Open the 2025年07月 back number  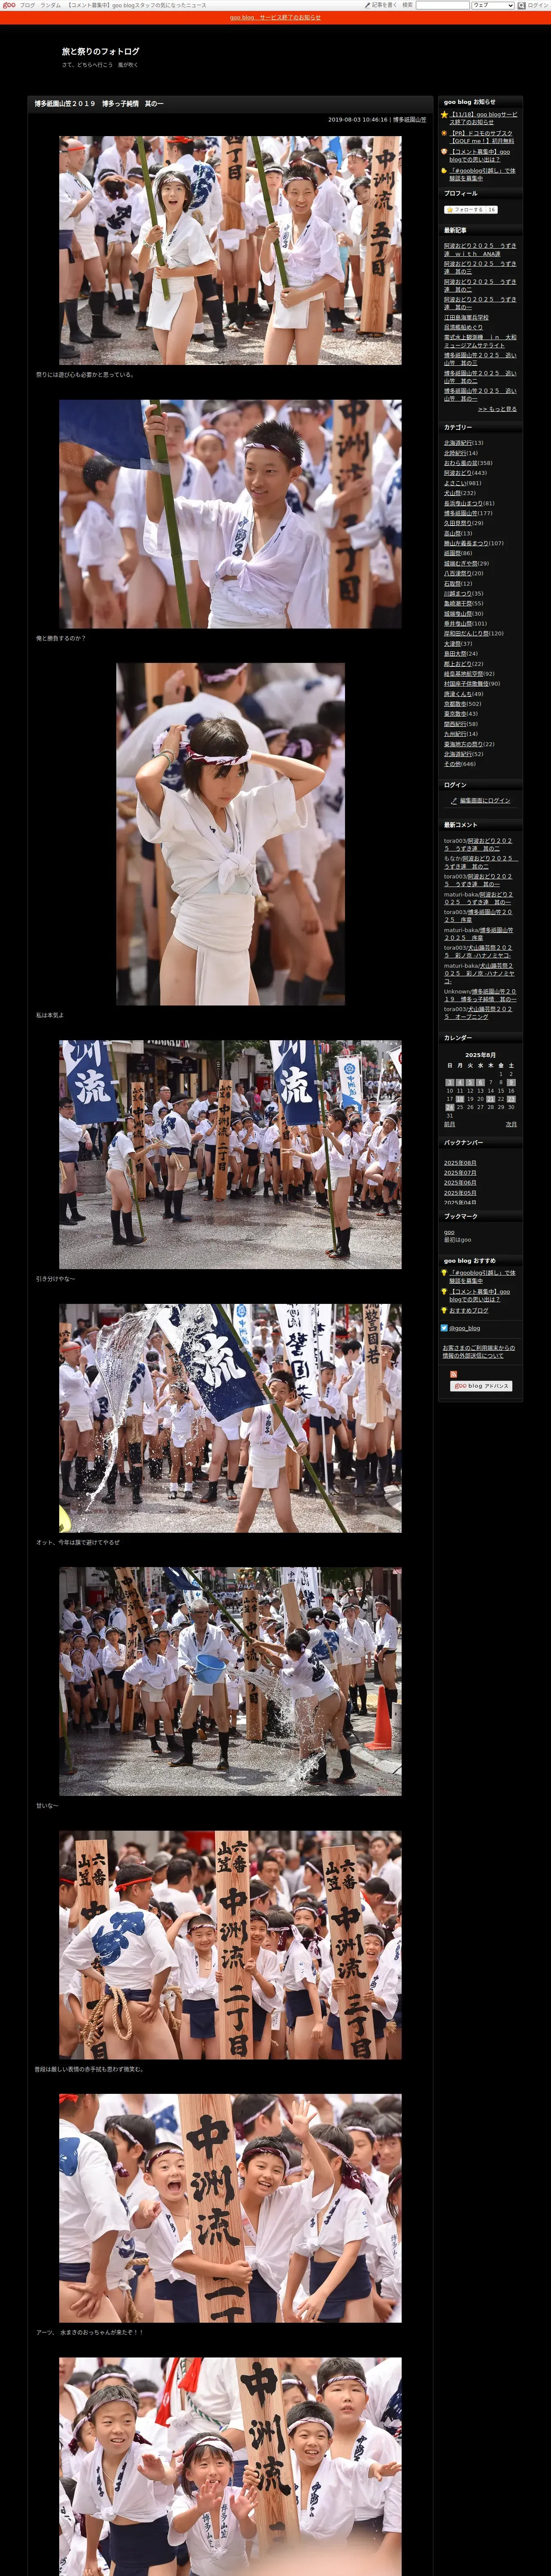coord(460,1173)
